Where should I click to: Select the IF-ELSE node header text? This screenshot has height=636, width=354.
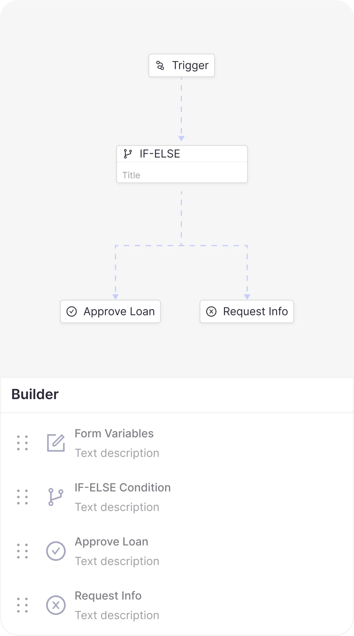160,154
